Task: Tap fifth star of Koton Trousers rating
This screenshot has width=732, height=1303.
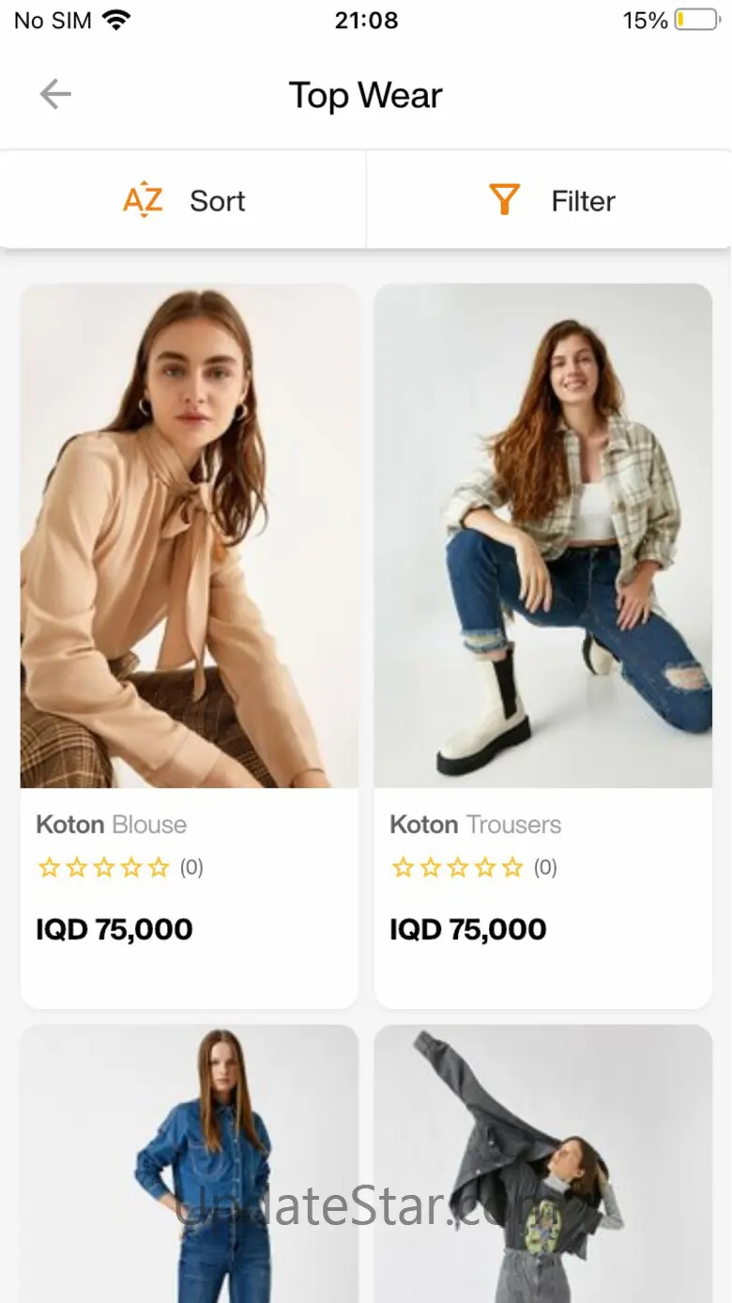Action: pyautogui.click(x=512, y=867)
